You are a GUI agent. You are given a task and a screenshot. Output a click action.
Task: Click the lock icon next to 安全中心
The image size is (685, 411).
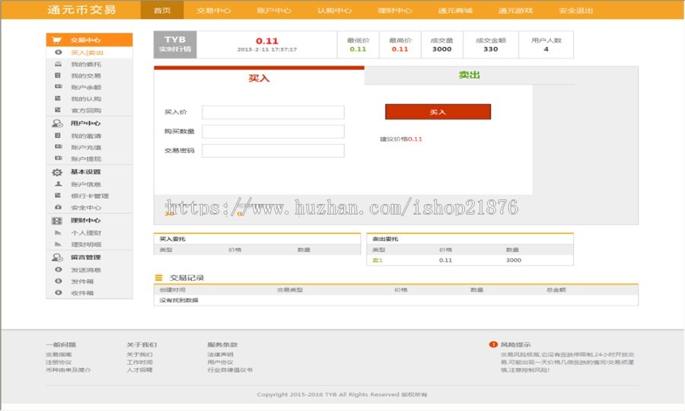tap(58, 207)
